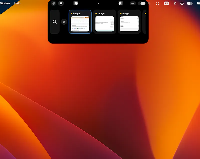Click the magnifier search icon

(55, 22)
